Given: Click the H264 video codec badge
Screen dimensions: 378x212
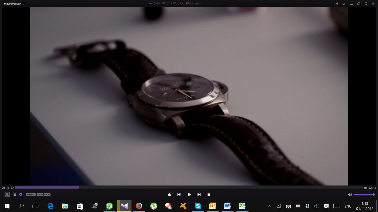Looking at the screenshot, I should [x=31, y=194].
